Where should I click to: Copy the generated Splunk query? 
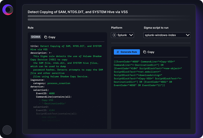click(x=149, y=52)
